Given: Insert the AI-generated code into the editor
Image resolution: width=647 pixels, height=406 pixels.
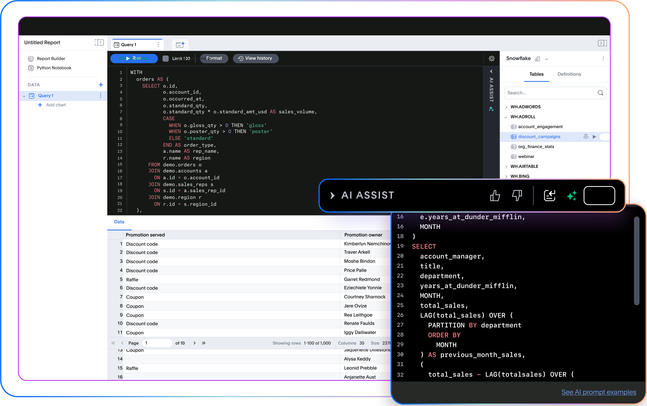Looking at the screenshot, I should tap(550, 195).
